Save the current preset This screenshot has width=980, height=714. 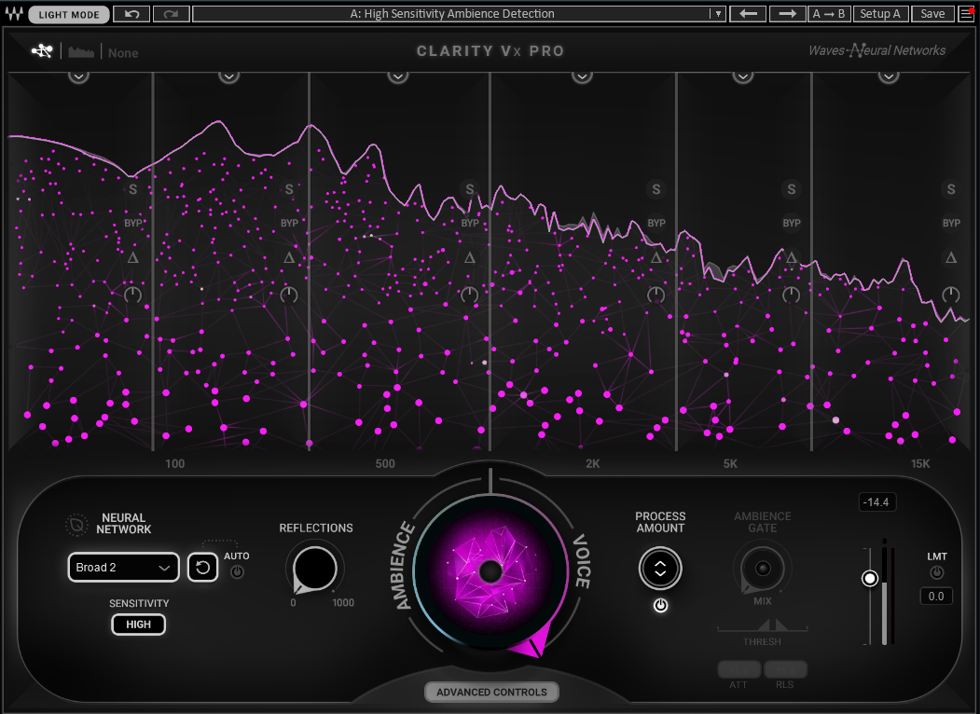[x=932, y=14]
